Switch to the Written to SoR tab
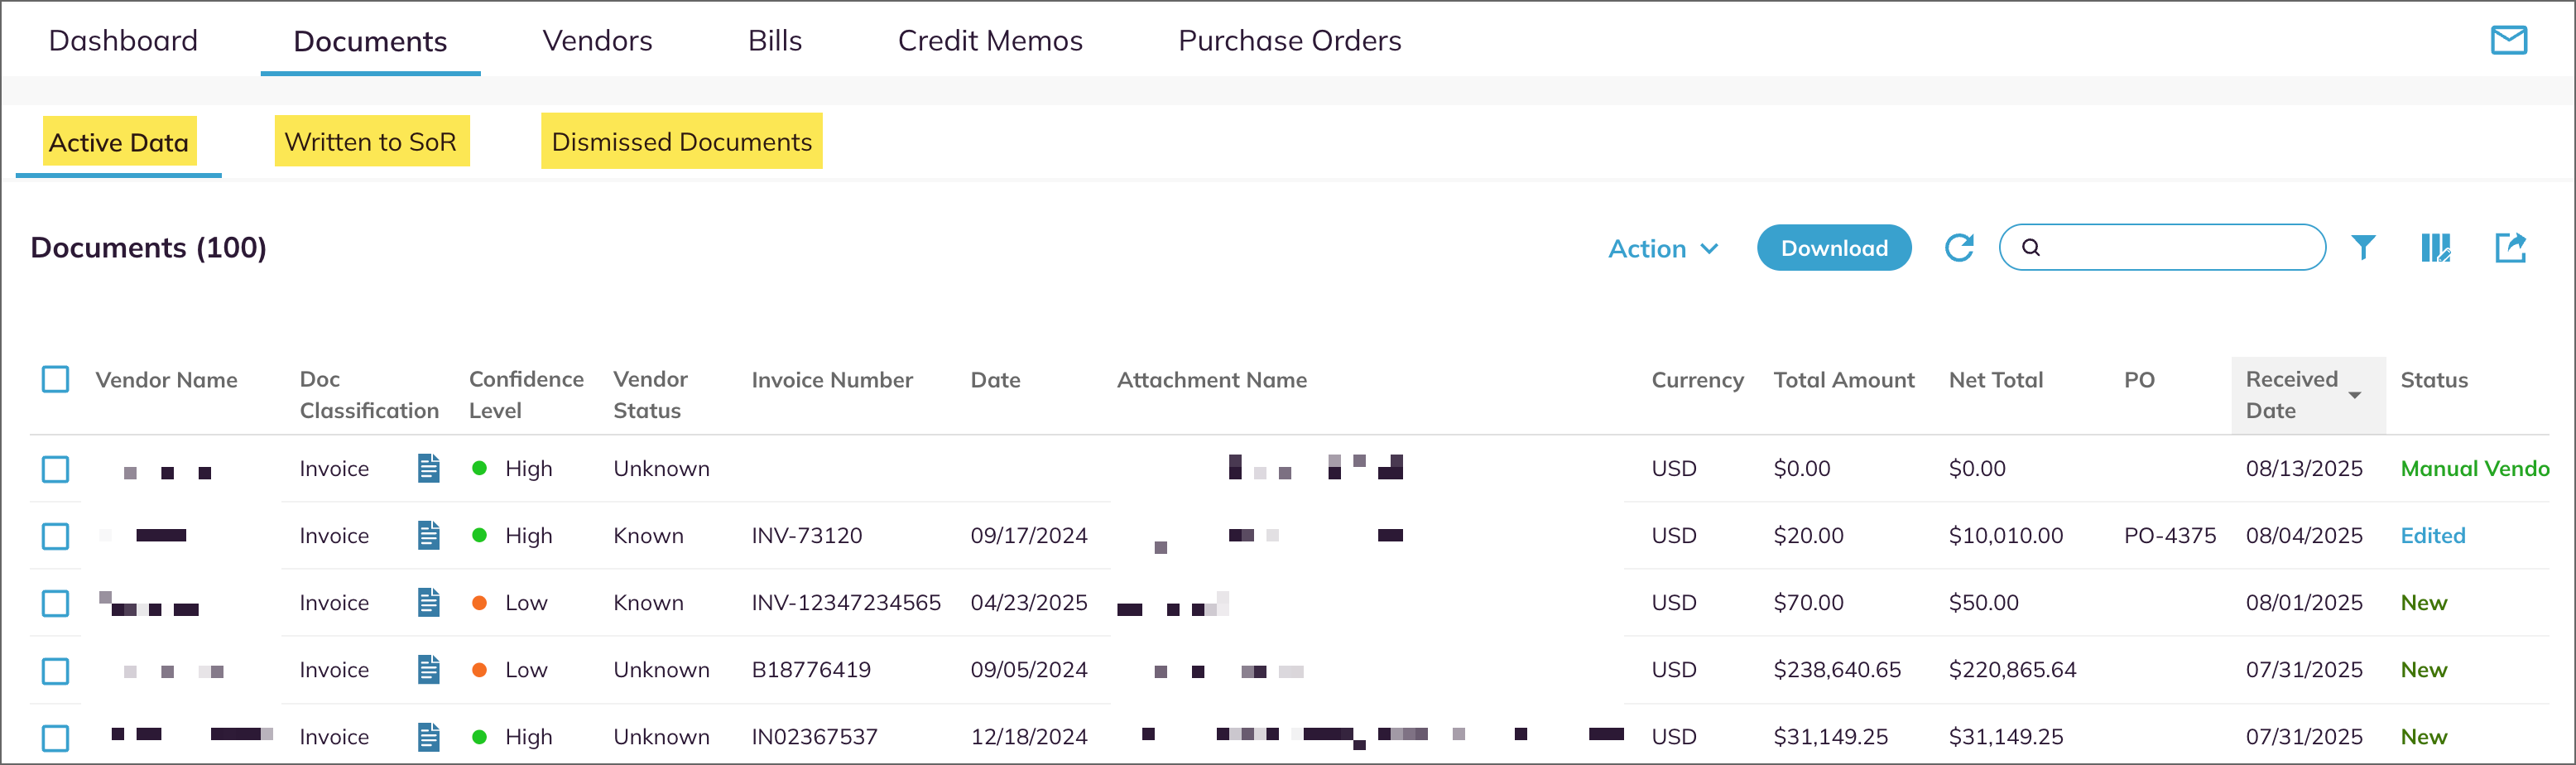Viewport: 2576px width, 765px height. click(371, 141)
